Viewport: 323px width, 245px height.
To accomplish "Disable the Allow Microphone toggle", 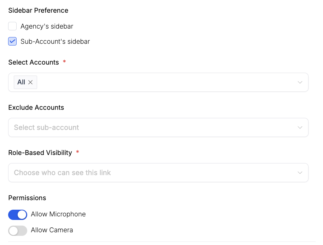I will click(18, 214).
